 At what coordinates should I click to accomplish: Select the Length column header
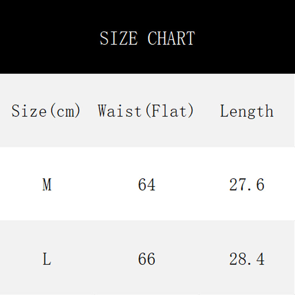coord(247,111)
